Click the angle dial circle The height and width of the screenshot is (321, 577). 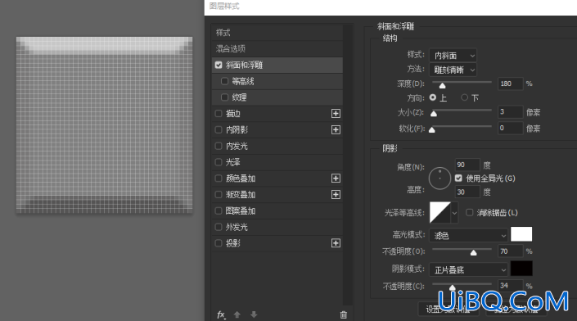440,179
